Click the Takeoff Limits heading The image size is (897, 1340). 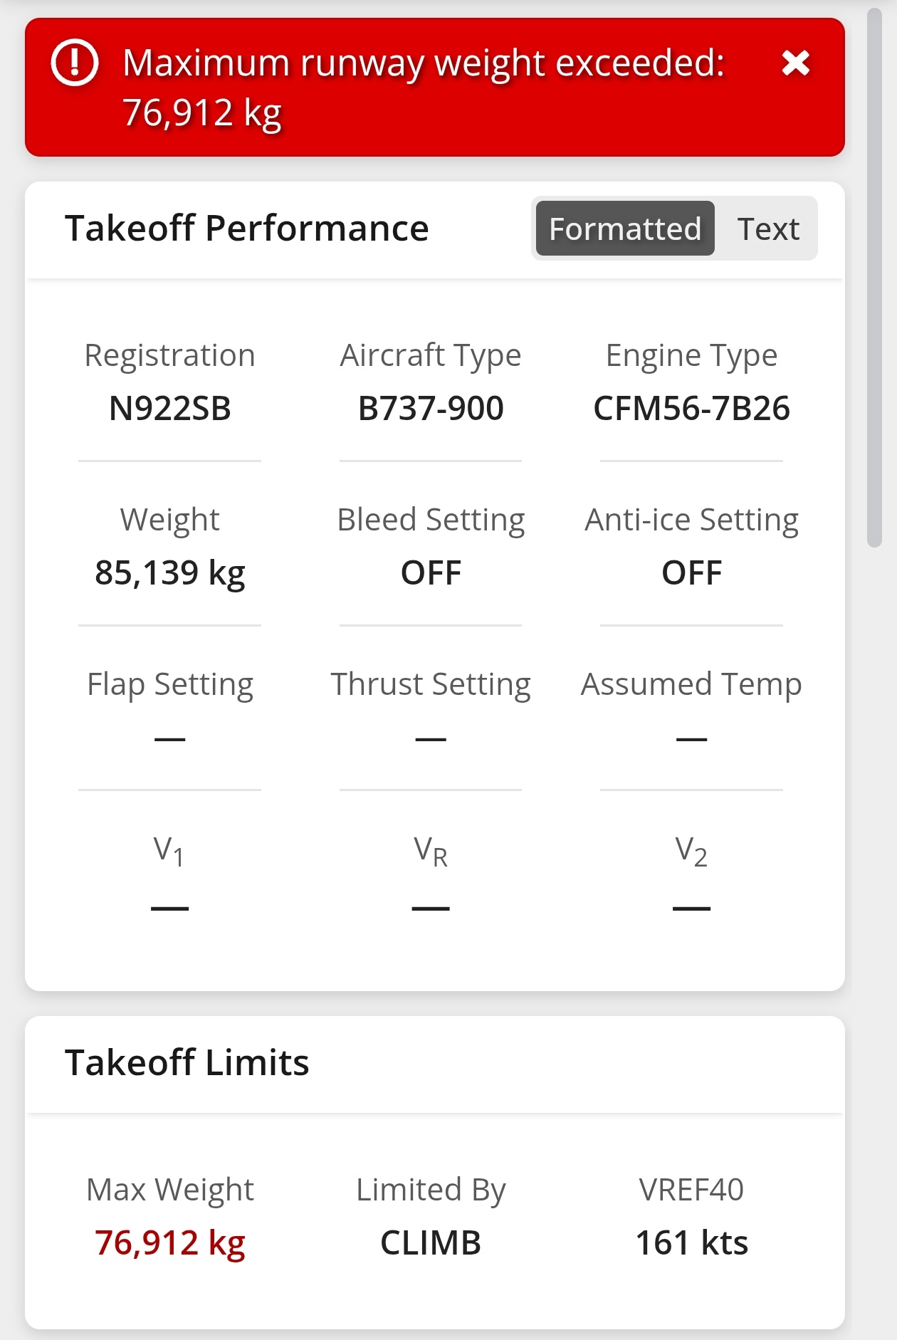coord(187,1063)
